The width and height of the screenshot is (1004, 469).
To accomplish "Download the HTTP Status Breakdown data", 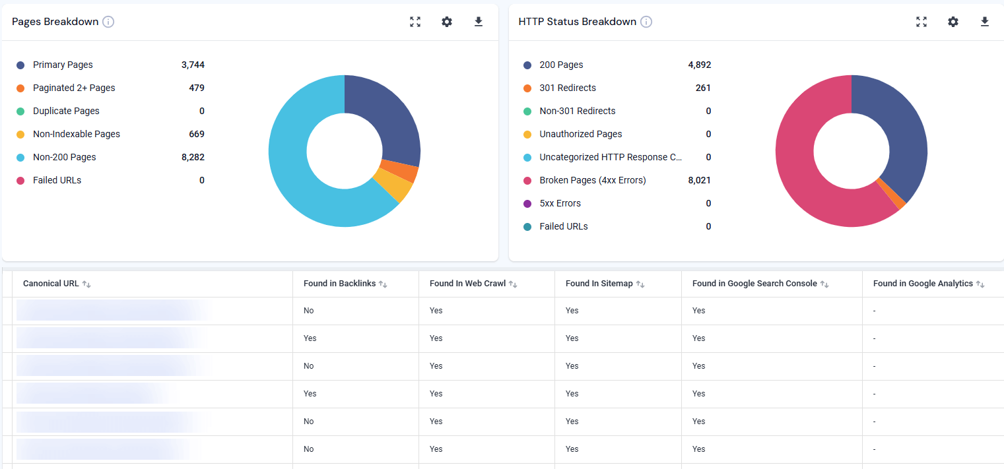I will coord(985,22).
